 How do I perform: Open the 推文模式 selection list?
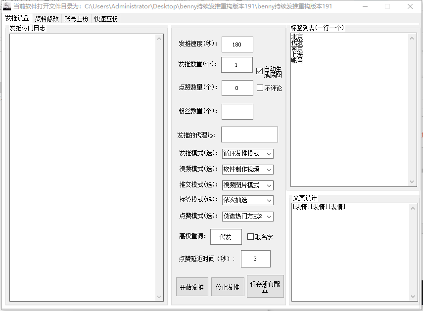[x=247, y=185]
